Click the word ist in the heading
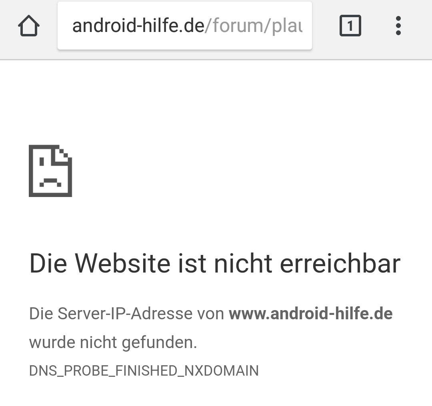The width and height of the screenshot is (432, 406). pyautogui.click(x=192, y=263)
